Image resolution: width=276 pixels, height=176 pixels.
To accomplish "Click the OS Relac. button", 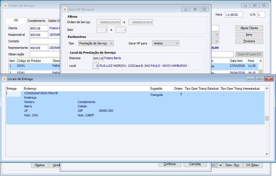I will 253,165.
